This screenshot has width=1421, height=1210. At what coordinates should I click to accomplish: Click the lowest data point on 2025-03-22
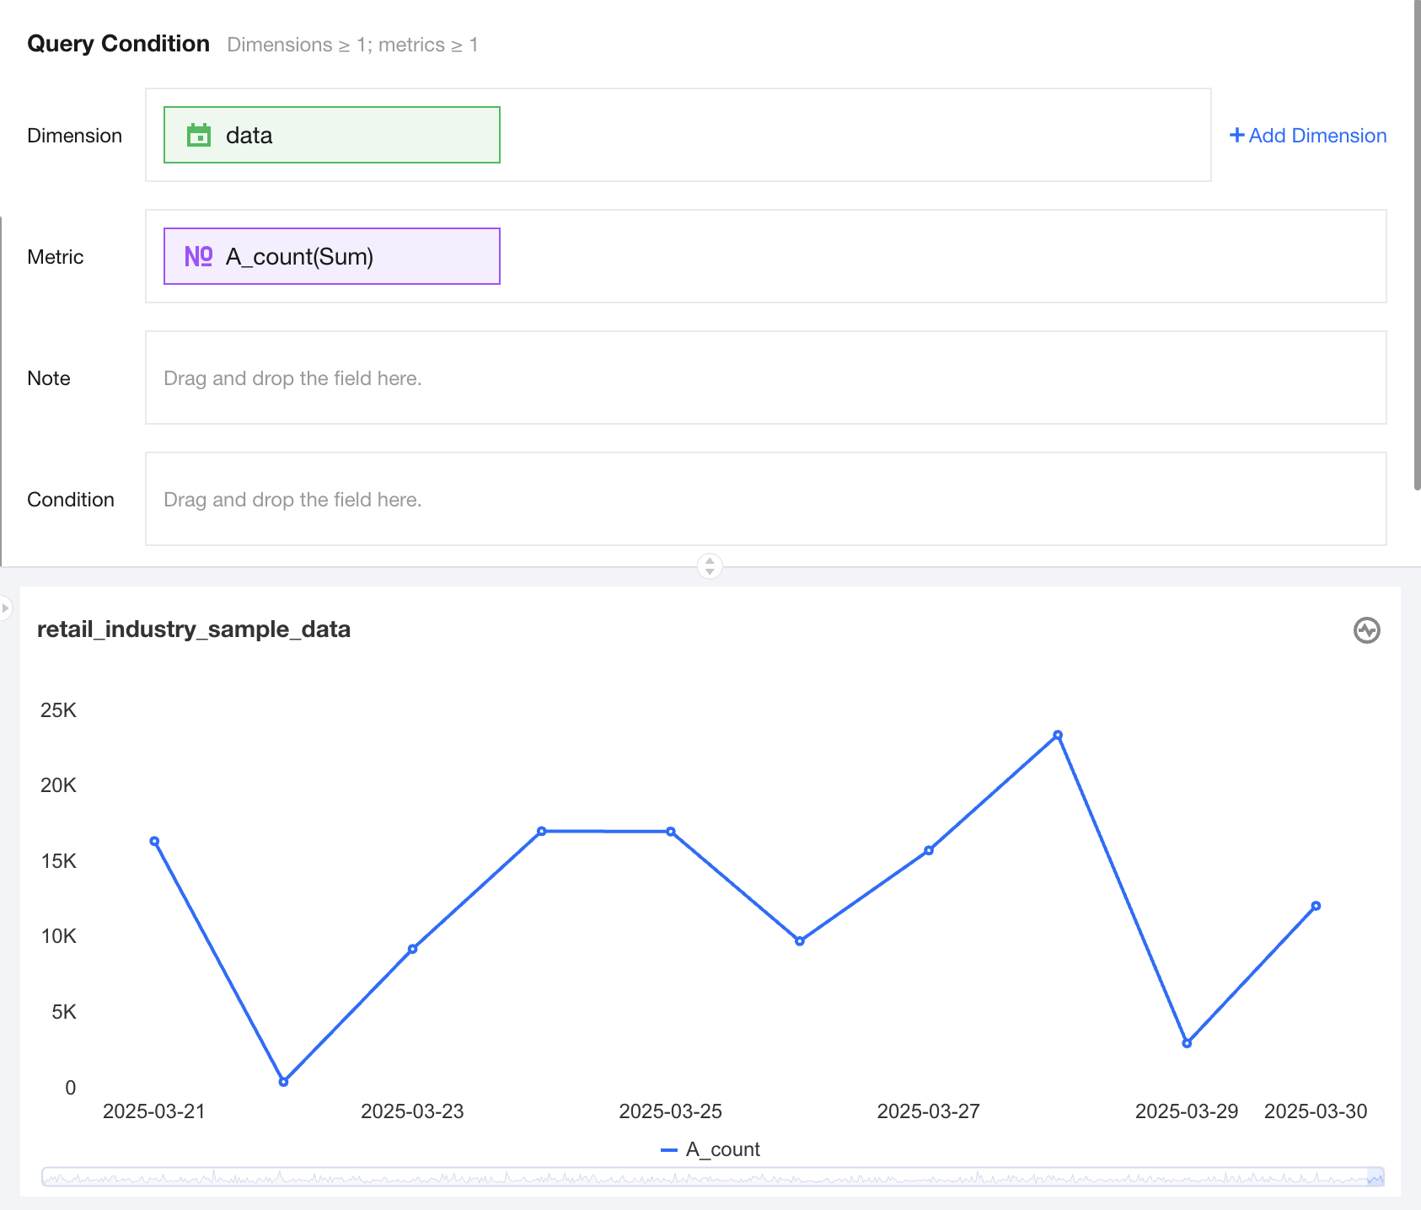click(283, 1082)
